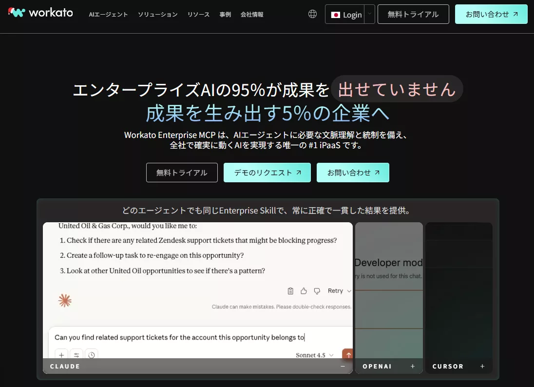Open the globe language selector
The width and height of the screenshot is (534, 387).
click(313, 14)
